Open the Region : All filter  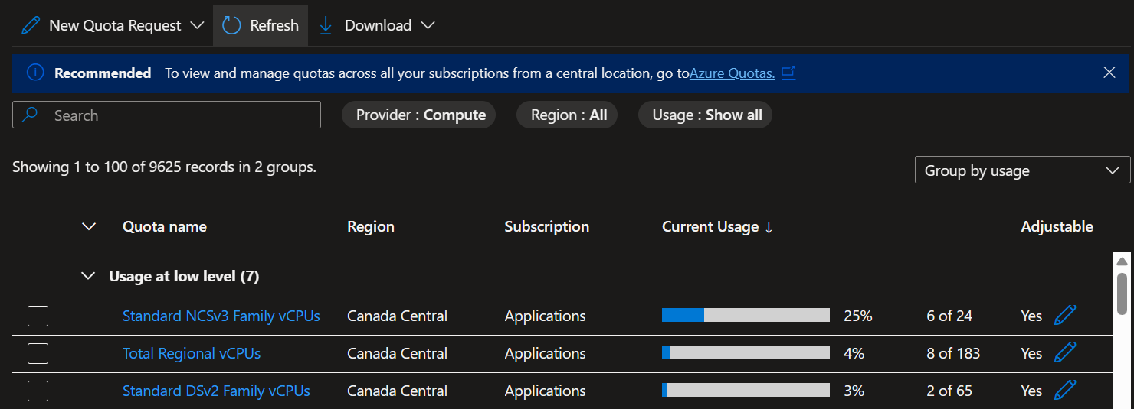point(568,115)
